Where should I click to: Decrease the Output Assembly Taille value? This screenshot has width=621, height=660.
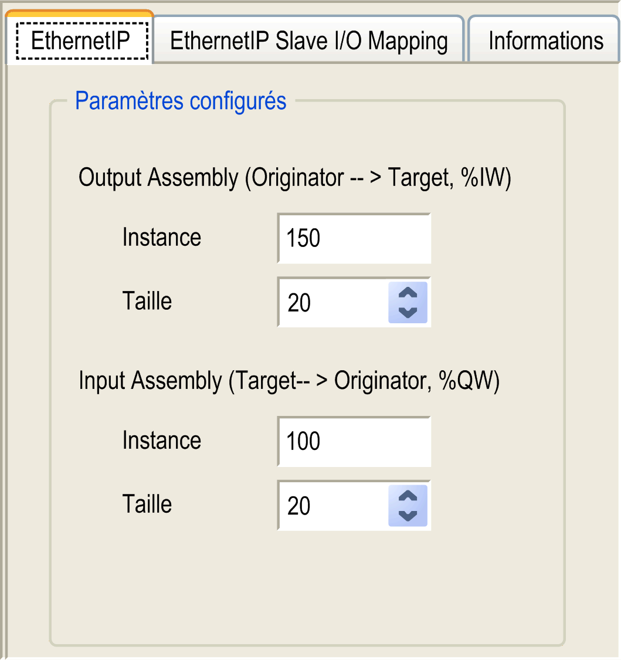click(x=408, y=313)
